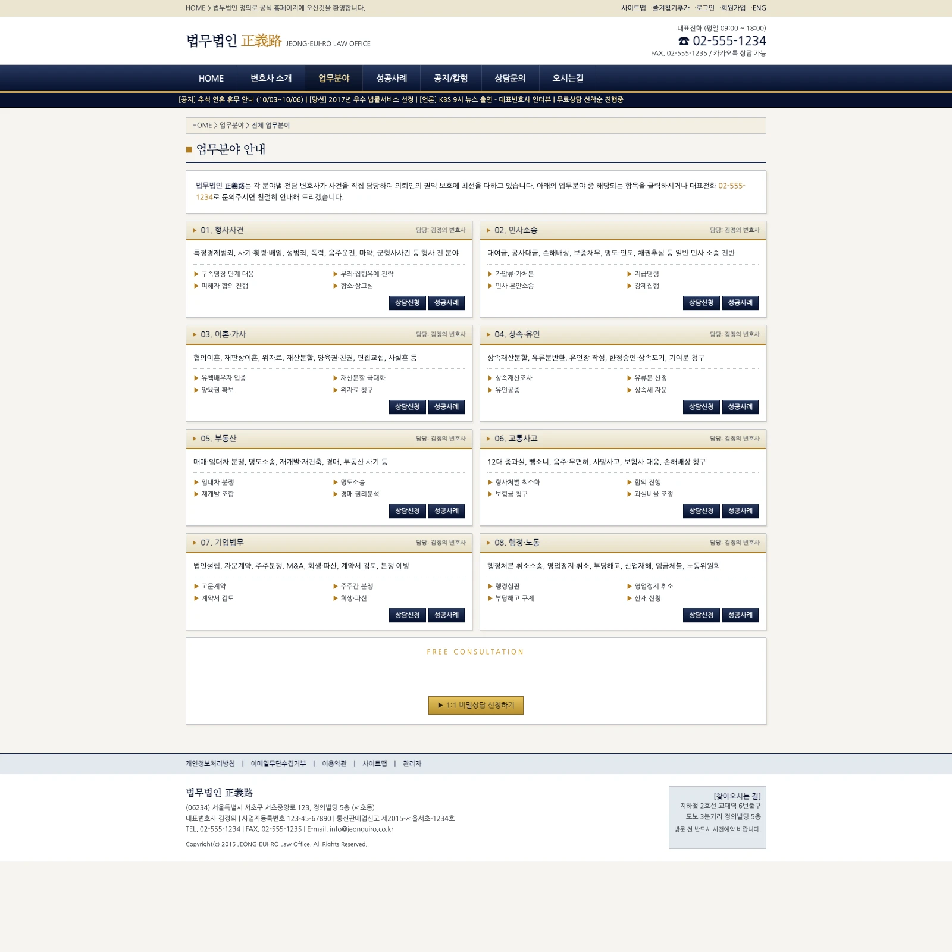Open the 개인정보처리방침 footer link

point(210,764)
